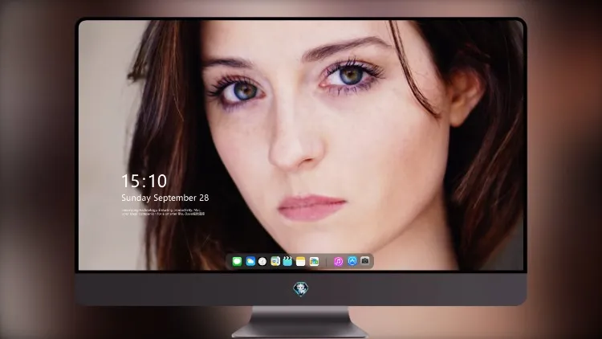Image resolution: width=602 pixels, height=339 pixels.
Task: Open the Maps app in the dock
Action: click(275, 261)
